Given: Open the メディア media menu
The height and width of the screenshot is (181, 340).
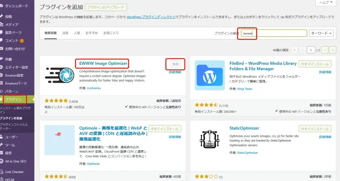Looking at the screenshot, I should point(12,25).
